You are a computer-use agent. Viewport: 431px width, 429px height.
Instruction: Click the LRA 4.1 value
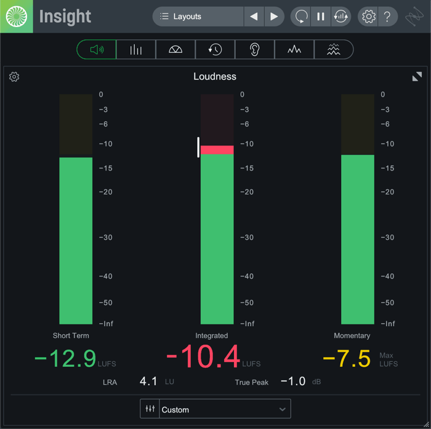click(x=148, y=382)
